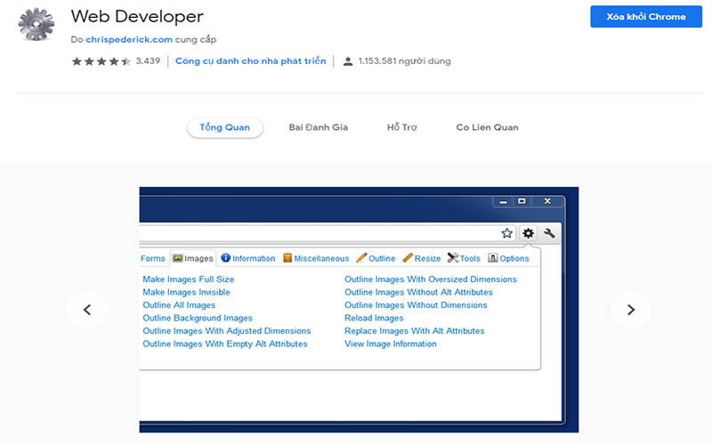Click Outline All Images
712x445 pixels.
tap(179, 305)
